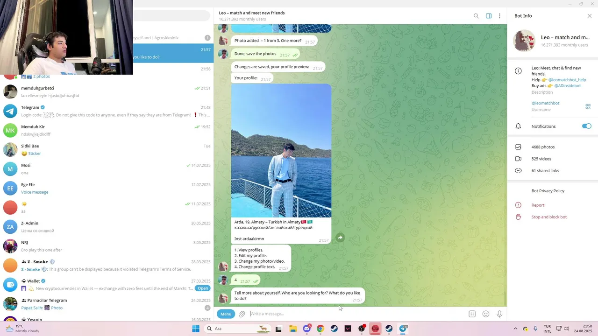The width and height of the screenshot is (598, 336).
Task: Open the Sidki Bae chat
Action: (x=107, y=150)
